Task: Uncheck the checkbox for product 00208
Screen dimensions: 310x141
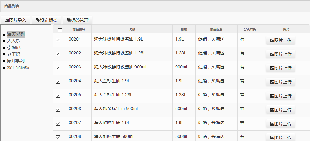Action: tap(58, 138)
